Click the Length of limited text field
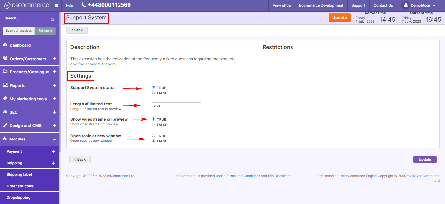445x204 pixels. tap(176, 106)
